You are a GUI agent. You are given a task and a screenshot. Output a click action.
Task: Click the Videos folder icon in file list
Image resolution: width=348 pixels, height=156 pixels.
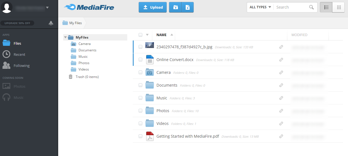(150, 123)
